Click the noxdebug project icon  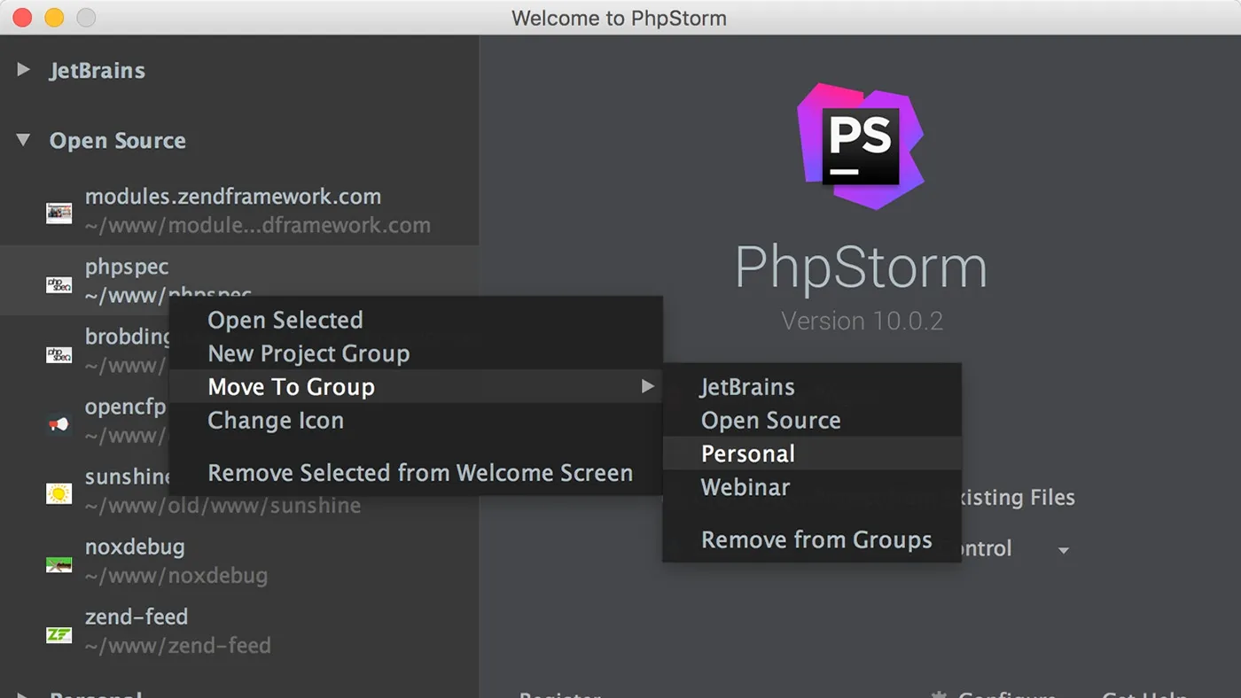[x=59, y=563]
